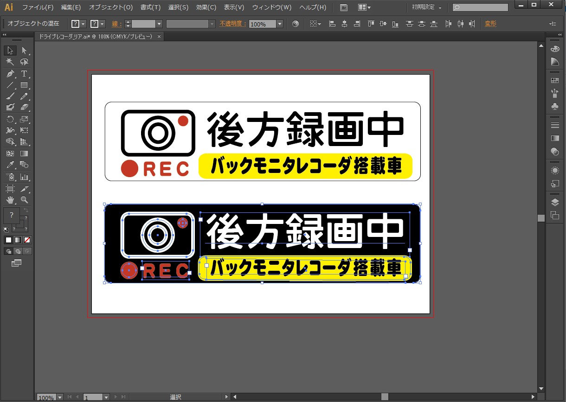Expand the stroke weight dropdown
Image resolution: width=566 pixels, height=402 pixels.
[159, 24]
